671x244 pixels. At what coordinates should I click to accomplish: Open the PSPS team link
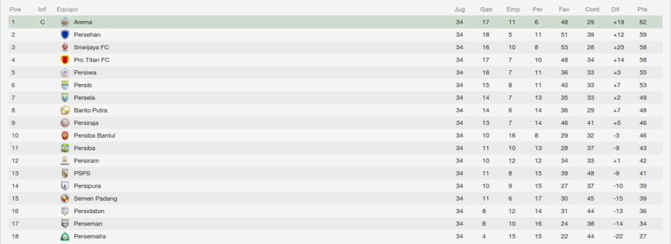coord(82,173)
